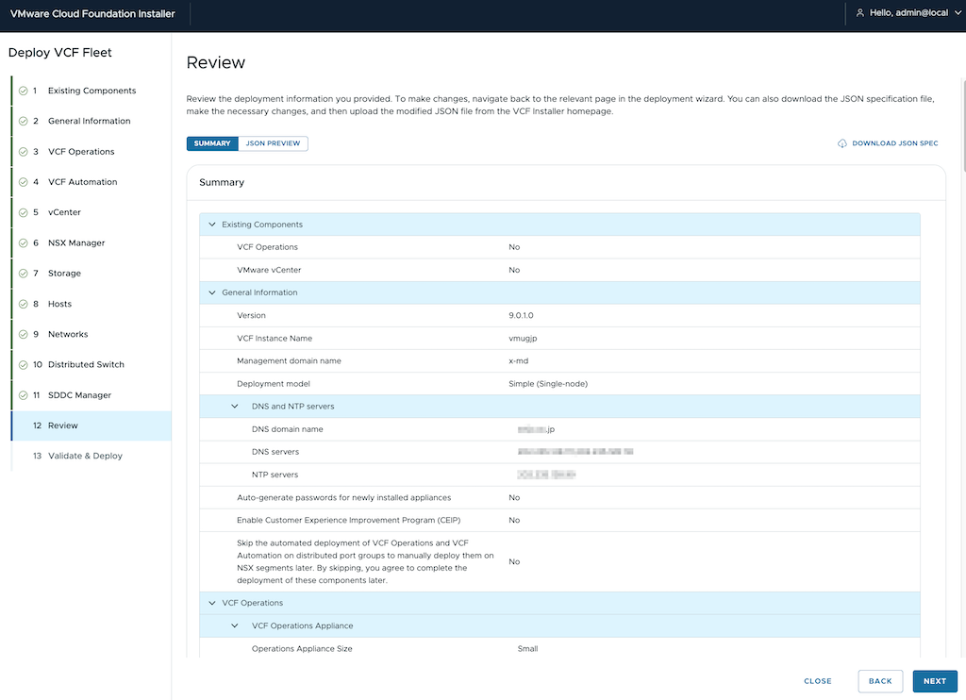Go to step 1 Existing Components
Screen dimensions: 966x700
tap(92, 91)
